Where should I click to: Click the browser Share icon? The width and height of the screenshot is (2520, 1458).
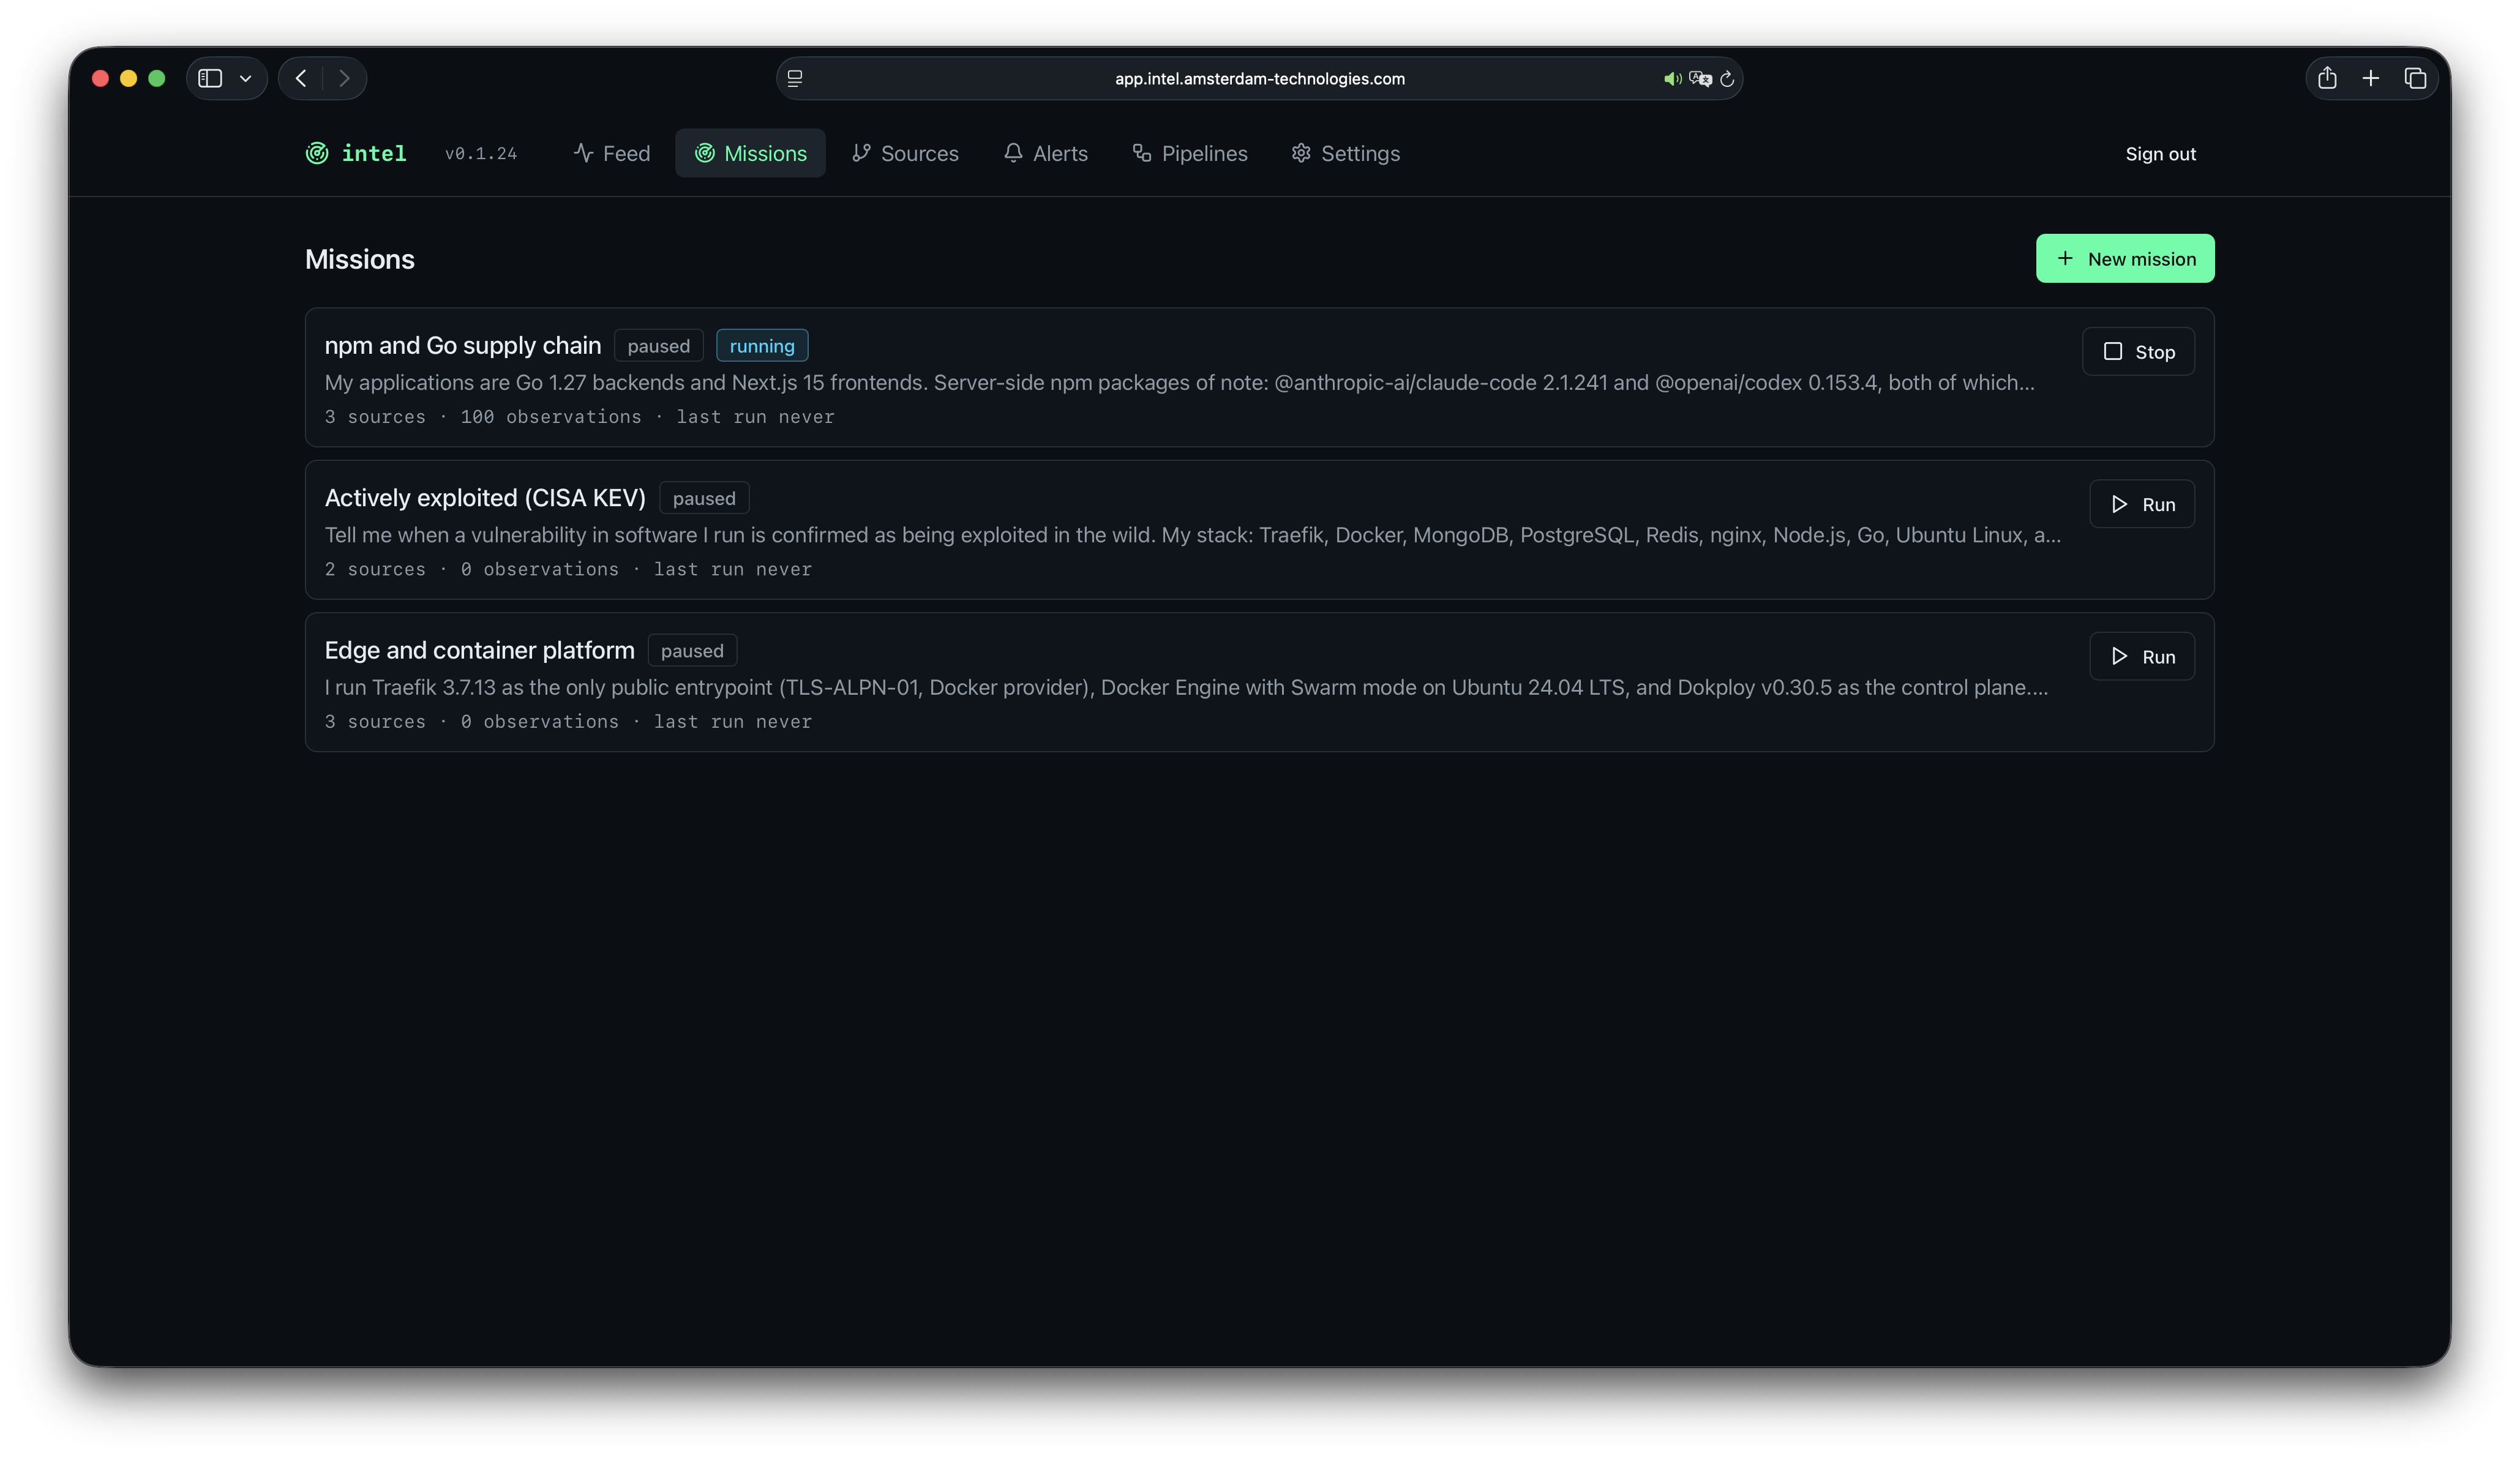2328,78
